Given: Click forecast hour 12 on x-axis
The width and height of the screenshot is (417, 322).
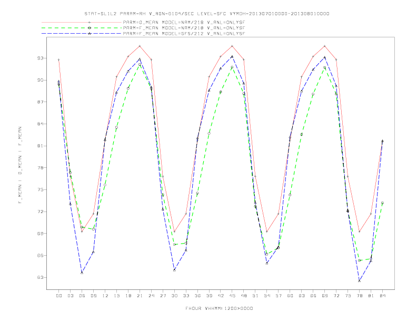Looking at the screenshot, I should pyautogui.click(x=105, y=296).
